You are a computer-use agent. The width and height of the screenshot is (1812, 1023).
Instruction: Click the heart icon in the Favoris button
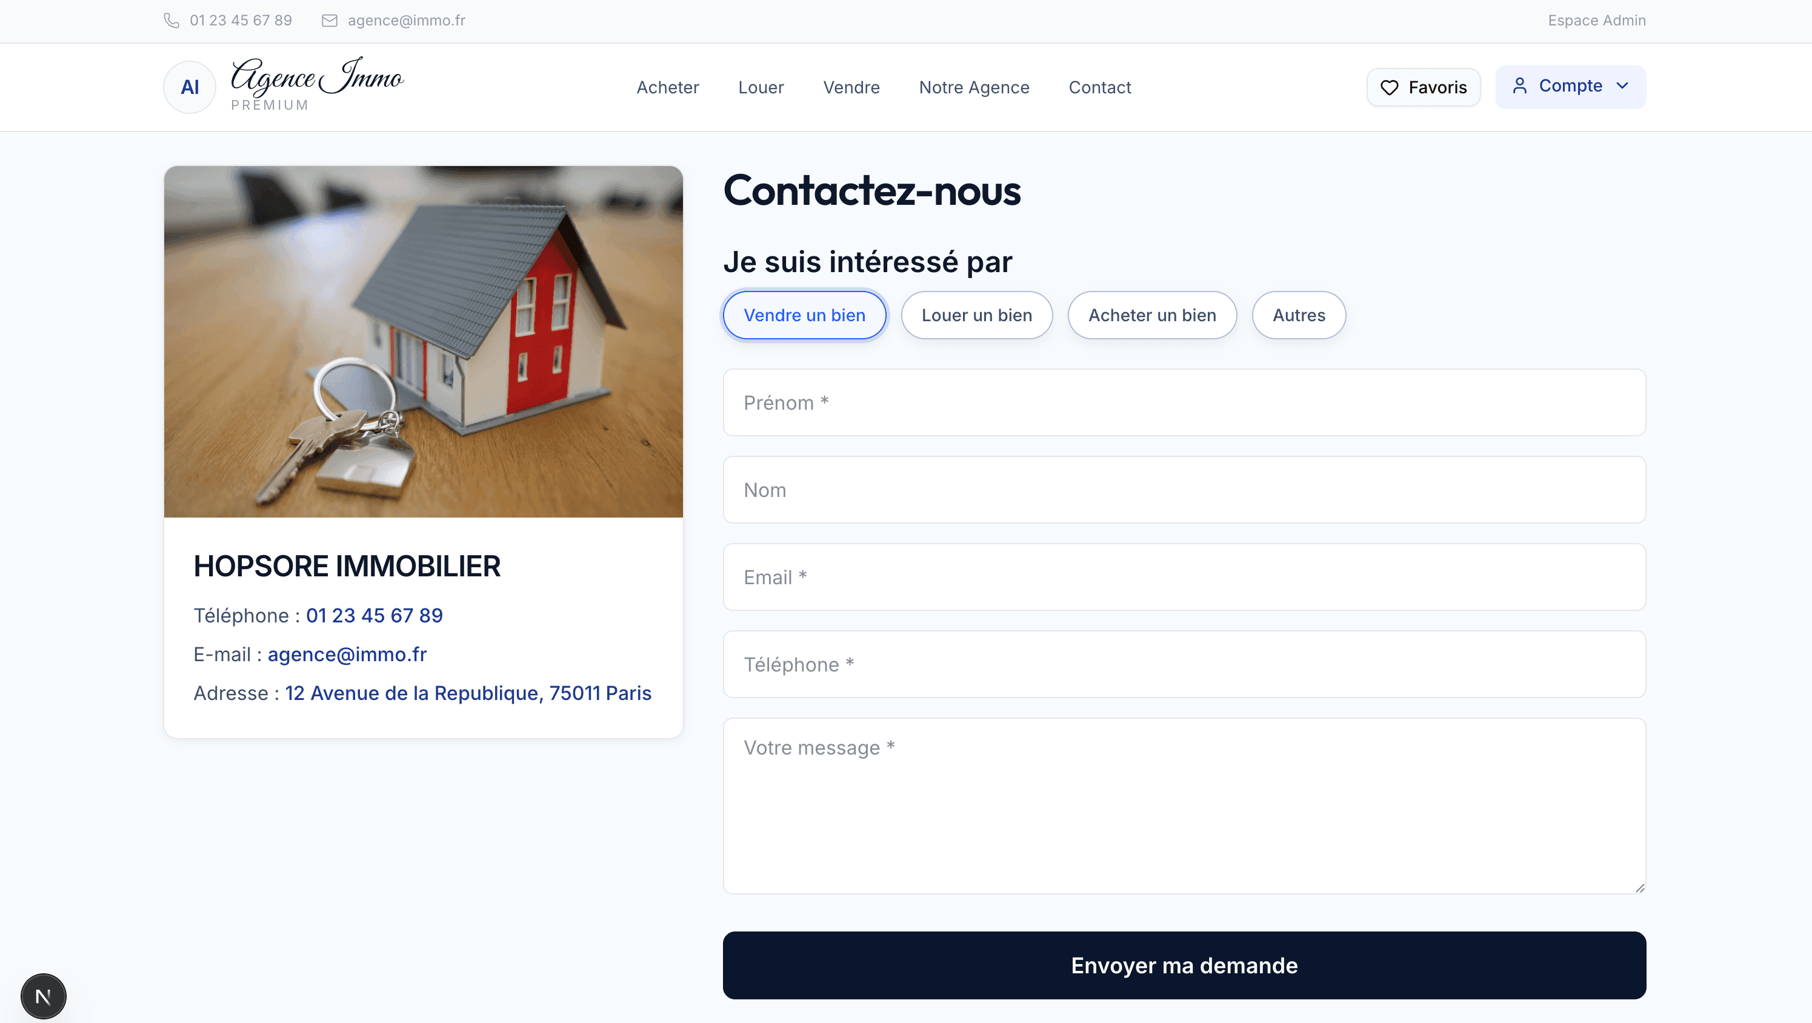1389,87
